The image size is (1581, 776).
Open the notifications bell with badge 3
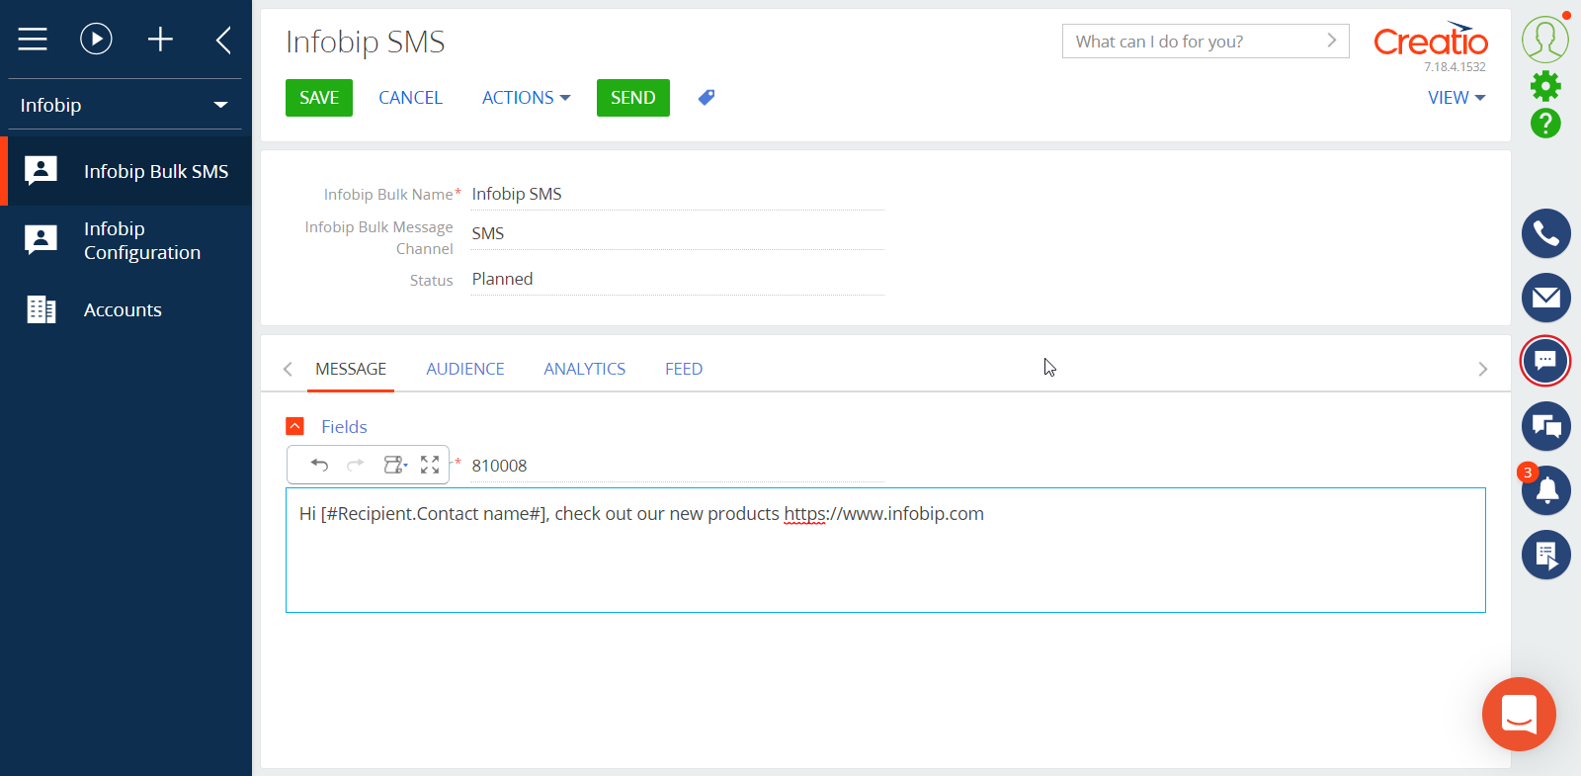(x=1546, y=489)
